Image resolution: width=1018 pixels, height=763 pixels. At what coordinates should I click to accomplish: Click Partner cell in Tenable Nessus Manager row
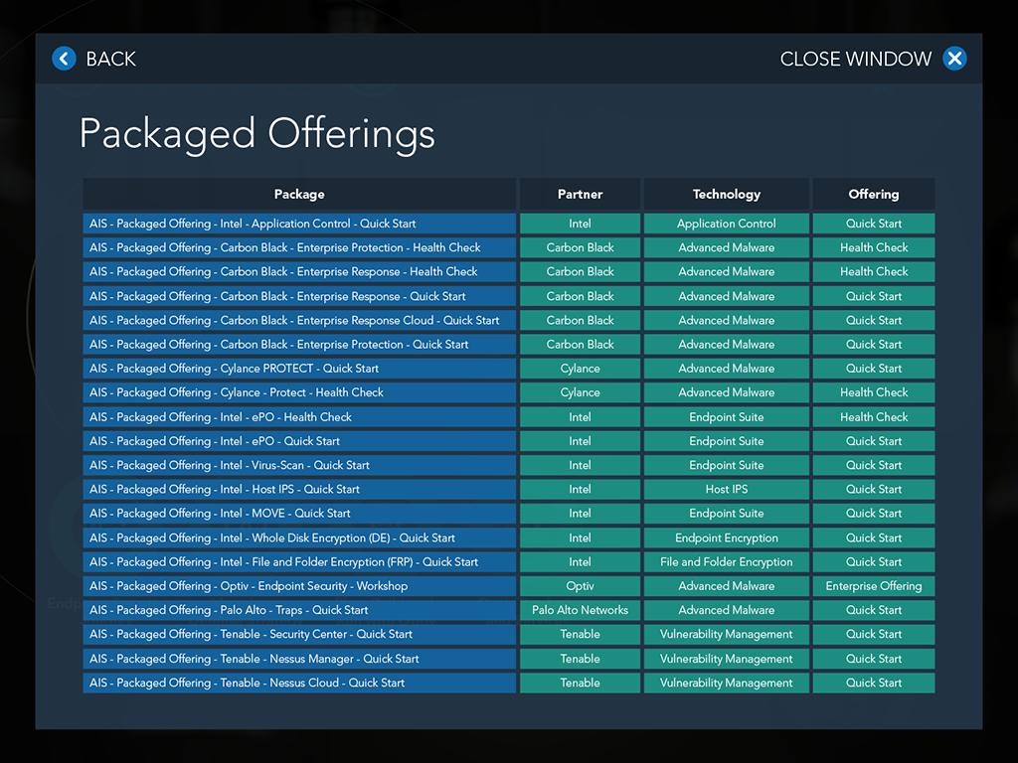[x=580, y=659]
